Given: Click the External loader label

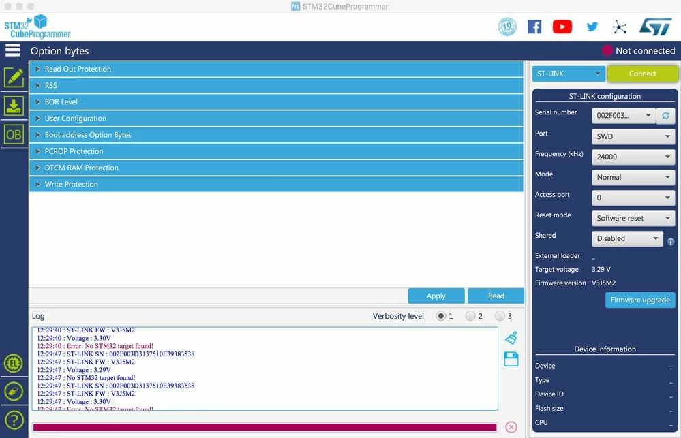Looking at the screenshot, I should pyautogui.click(x=557, y=255).
